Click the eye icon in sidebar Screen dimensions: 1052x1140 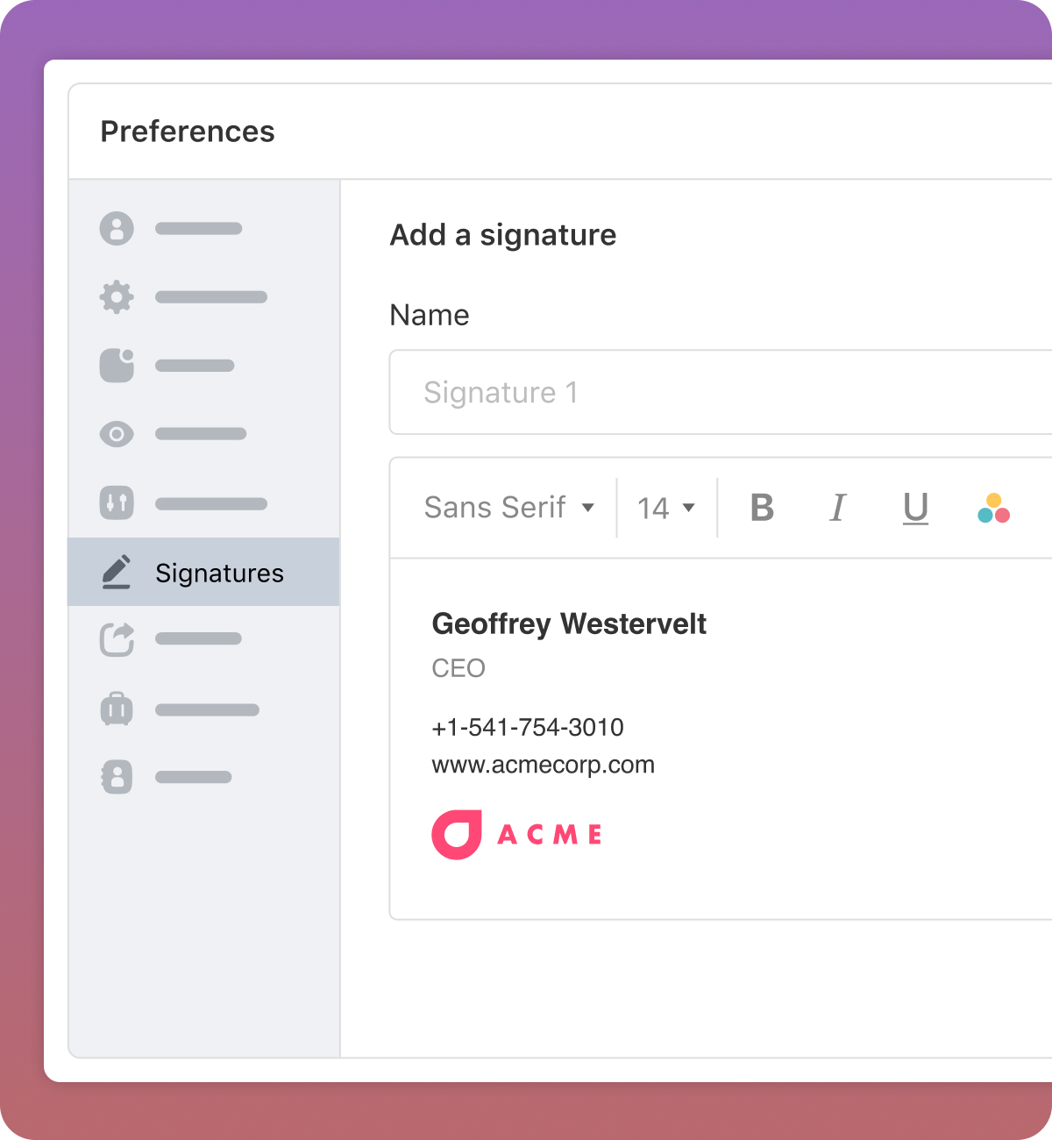tap(117, 434)
